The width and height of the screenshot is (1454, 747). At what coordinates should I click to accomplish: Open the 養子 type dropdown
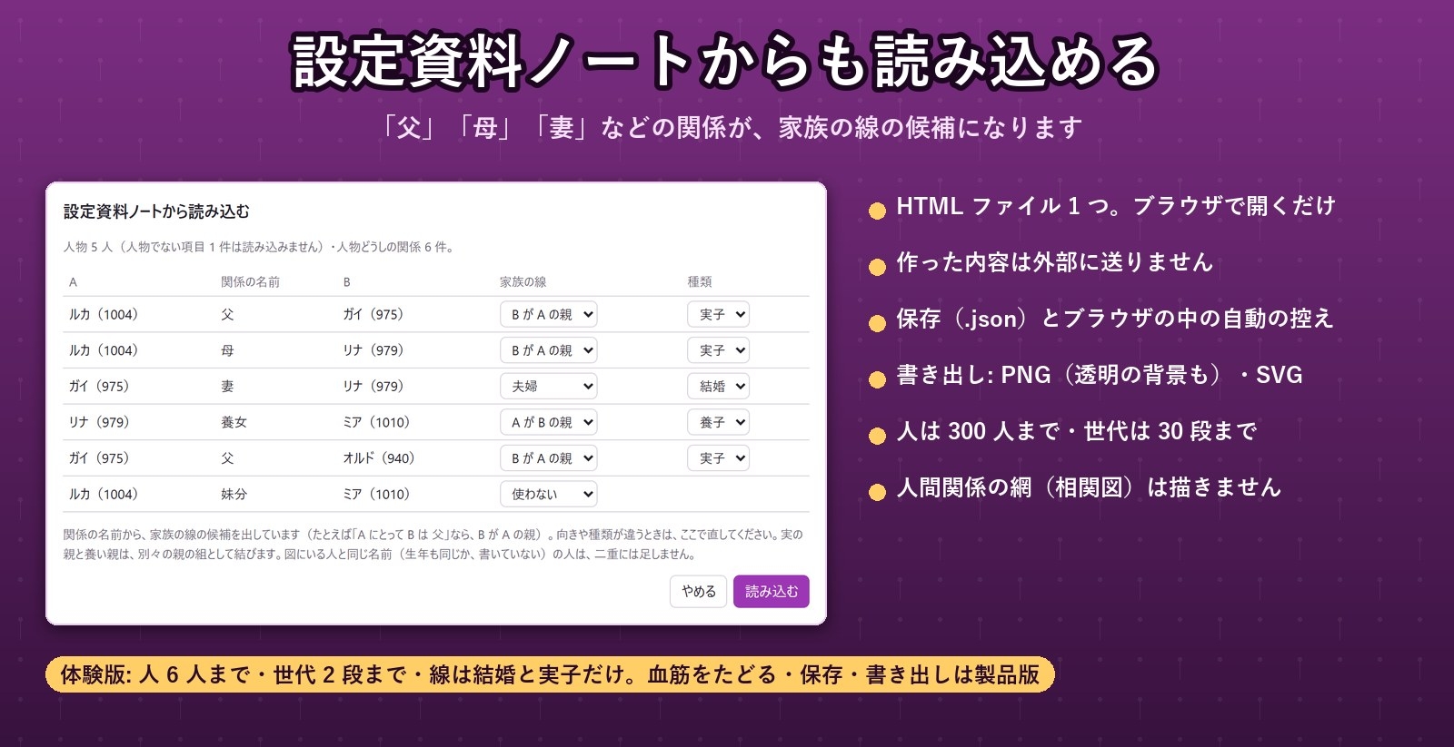[x=718, y=422]
